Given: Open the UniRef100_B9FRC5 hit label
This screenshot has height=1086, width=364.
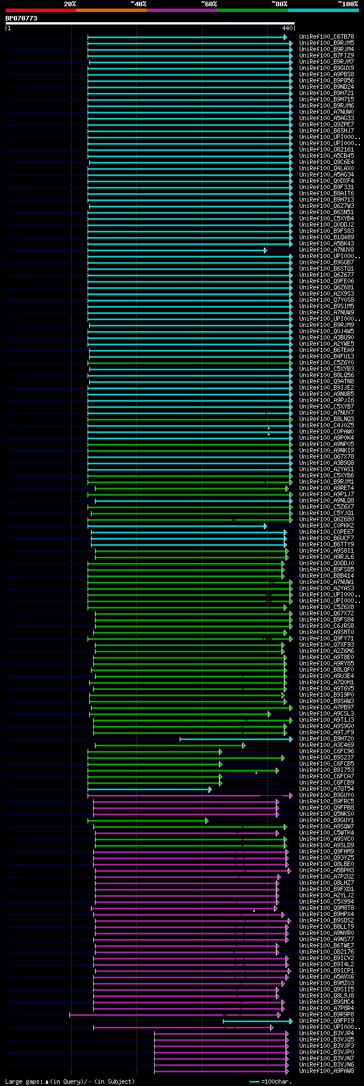Looking at the screenshot, I should [x=326, y=802].
